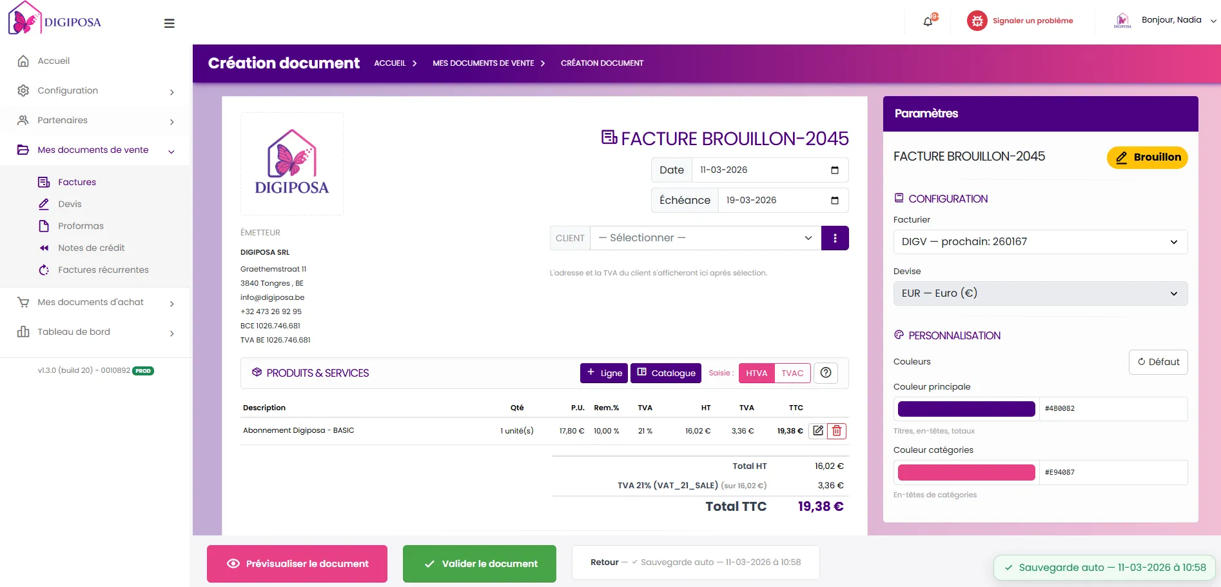
Task: Edit the invoice line using the pencil icon
Action: click(817, 430)
